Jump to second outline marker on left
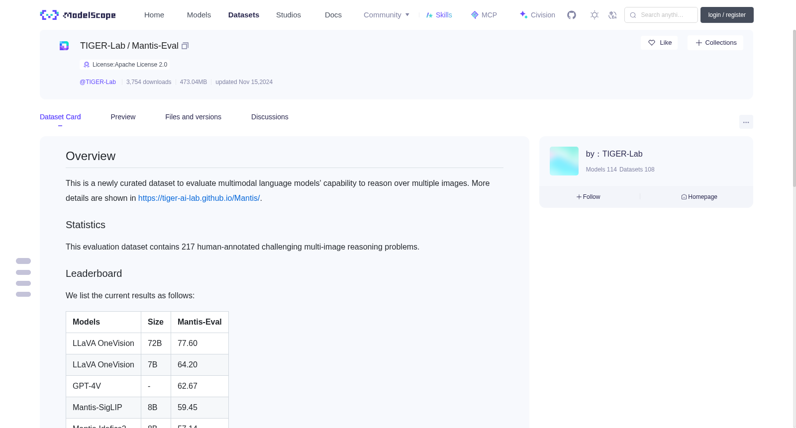This screenshot has height=428, width=796. 23,272
